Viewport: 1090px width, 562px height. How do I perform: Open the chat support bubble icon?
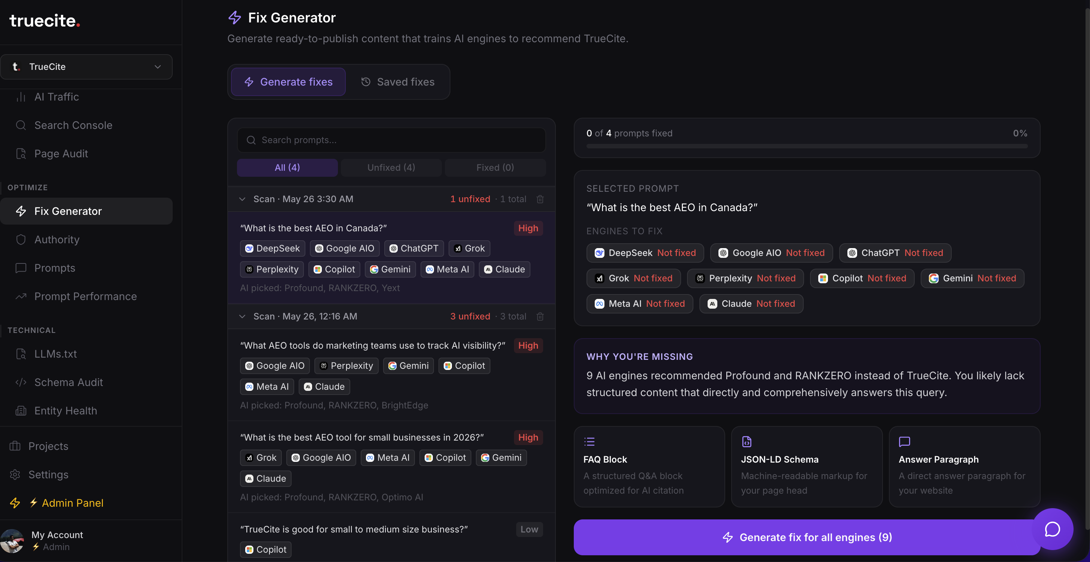point(1052,529)
